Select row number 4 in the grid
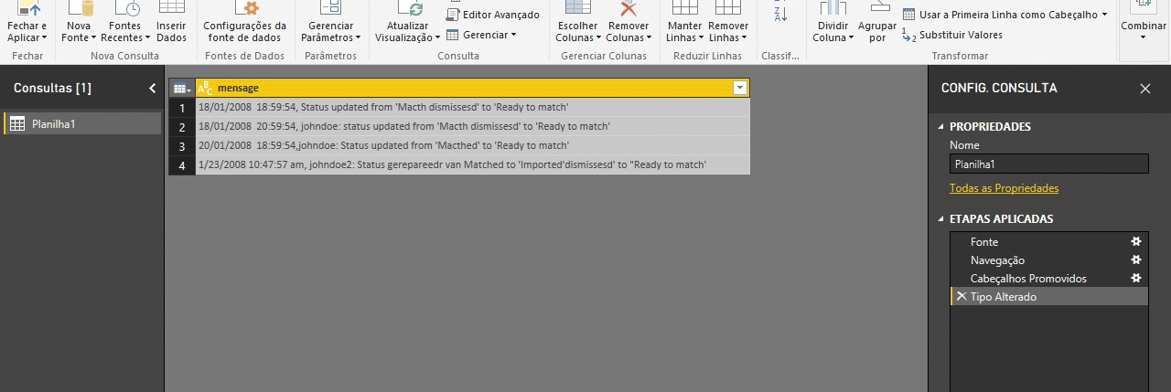 point(182,165)
